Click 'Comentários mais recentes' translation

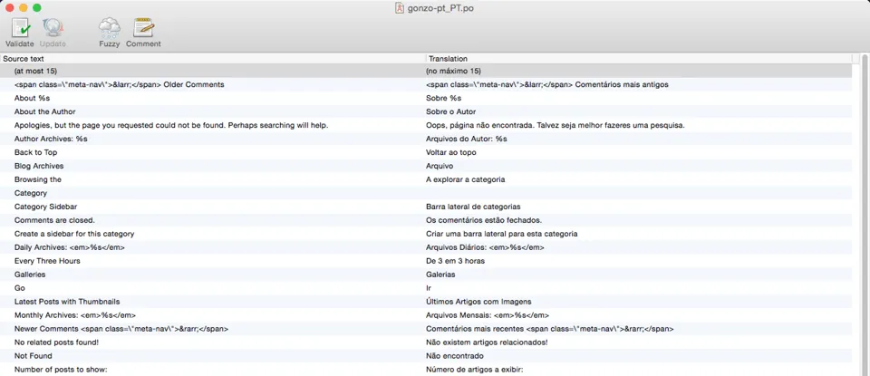click(x=550, y=328)
